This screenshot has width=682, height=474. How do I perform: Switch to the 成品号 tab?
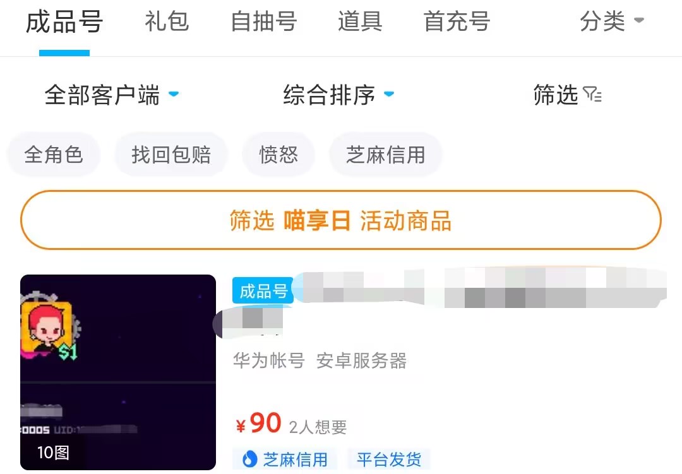64,23
